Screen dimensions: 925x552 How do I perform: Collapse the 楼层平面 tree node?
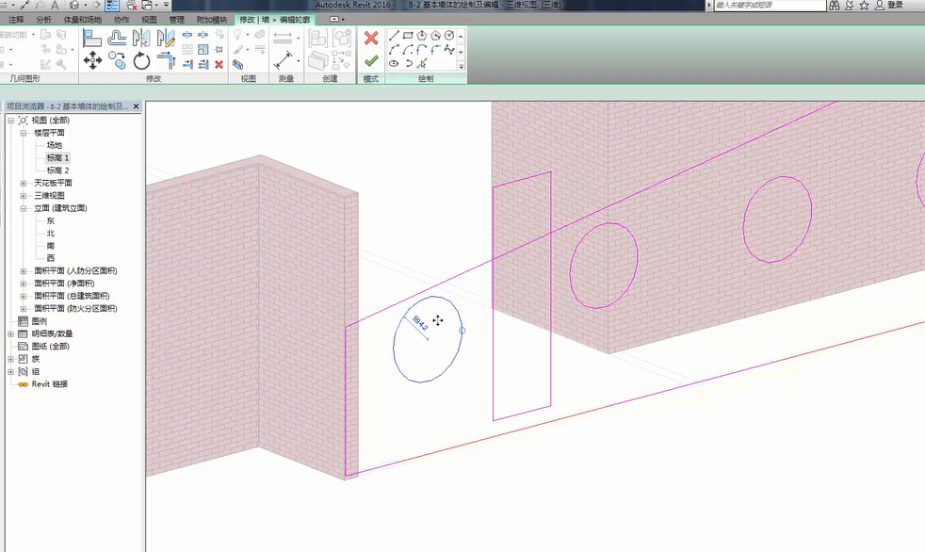click(x=24, y=133)
